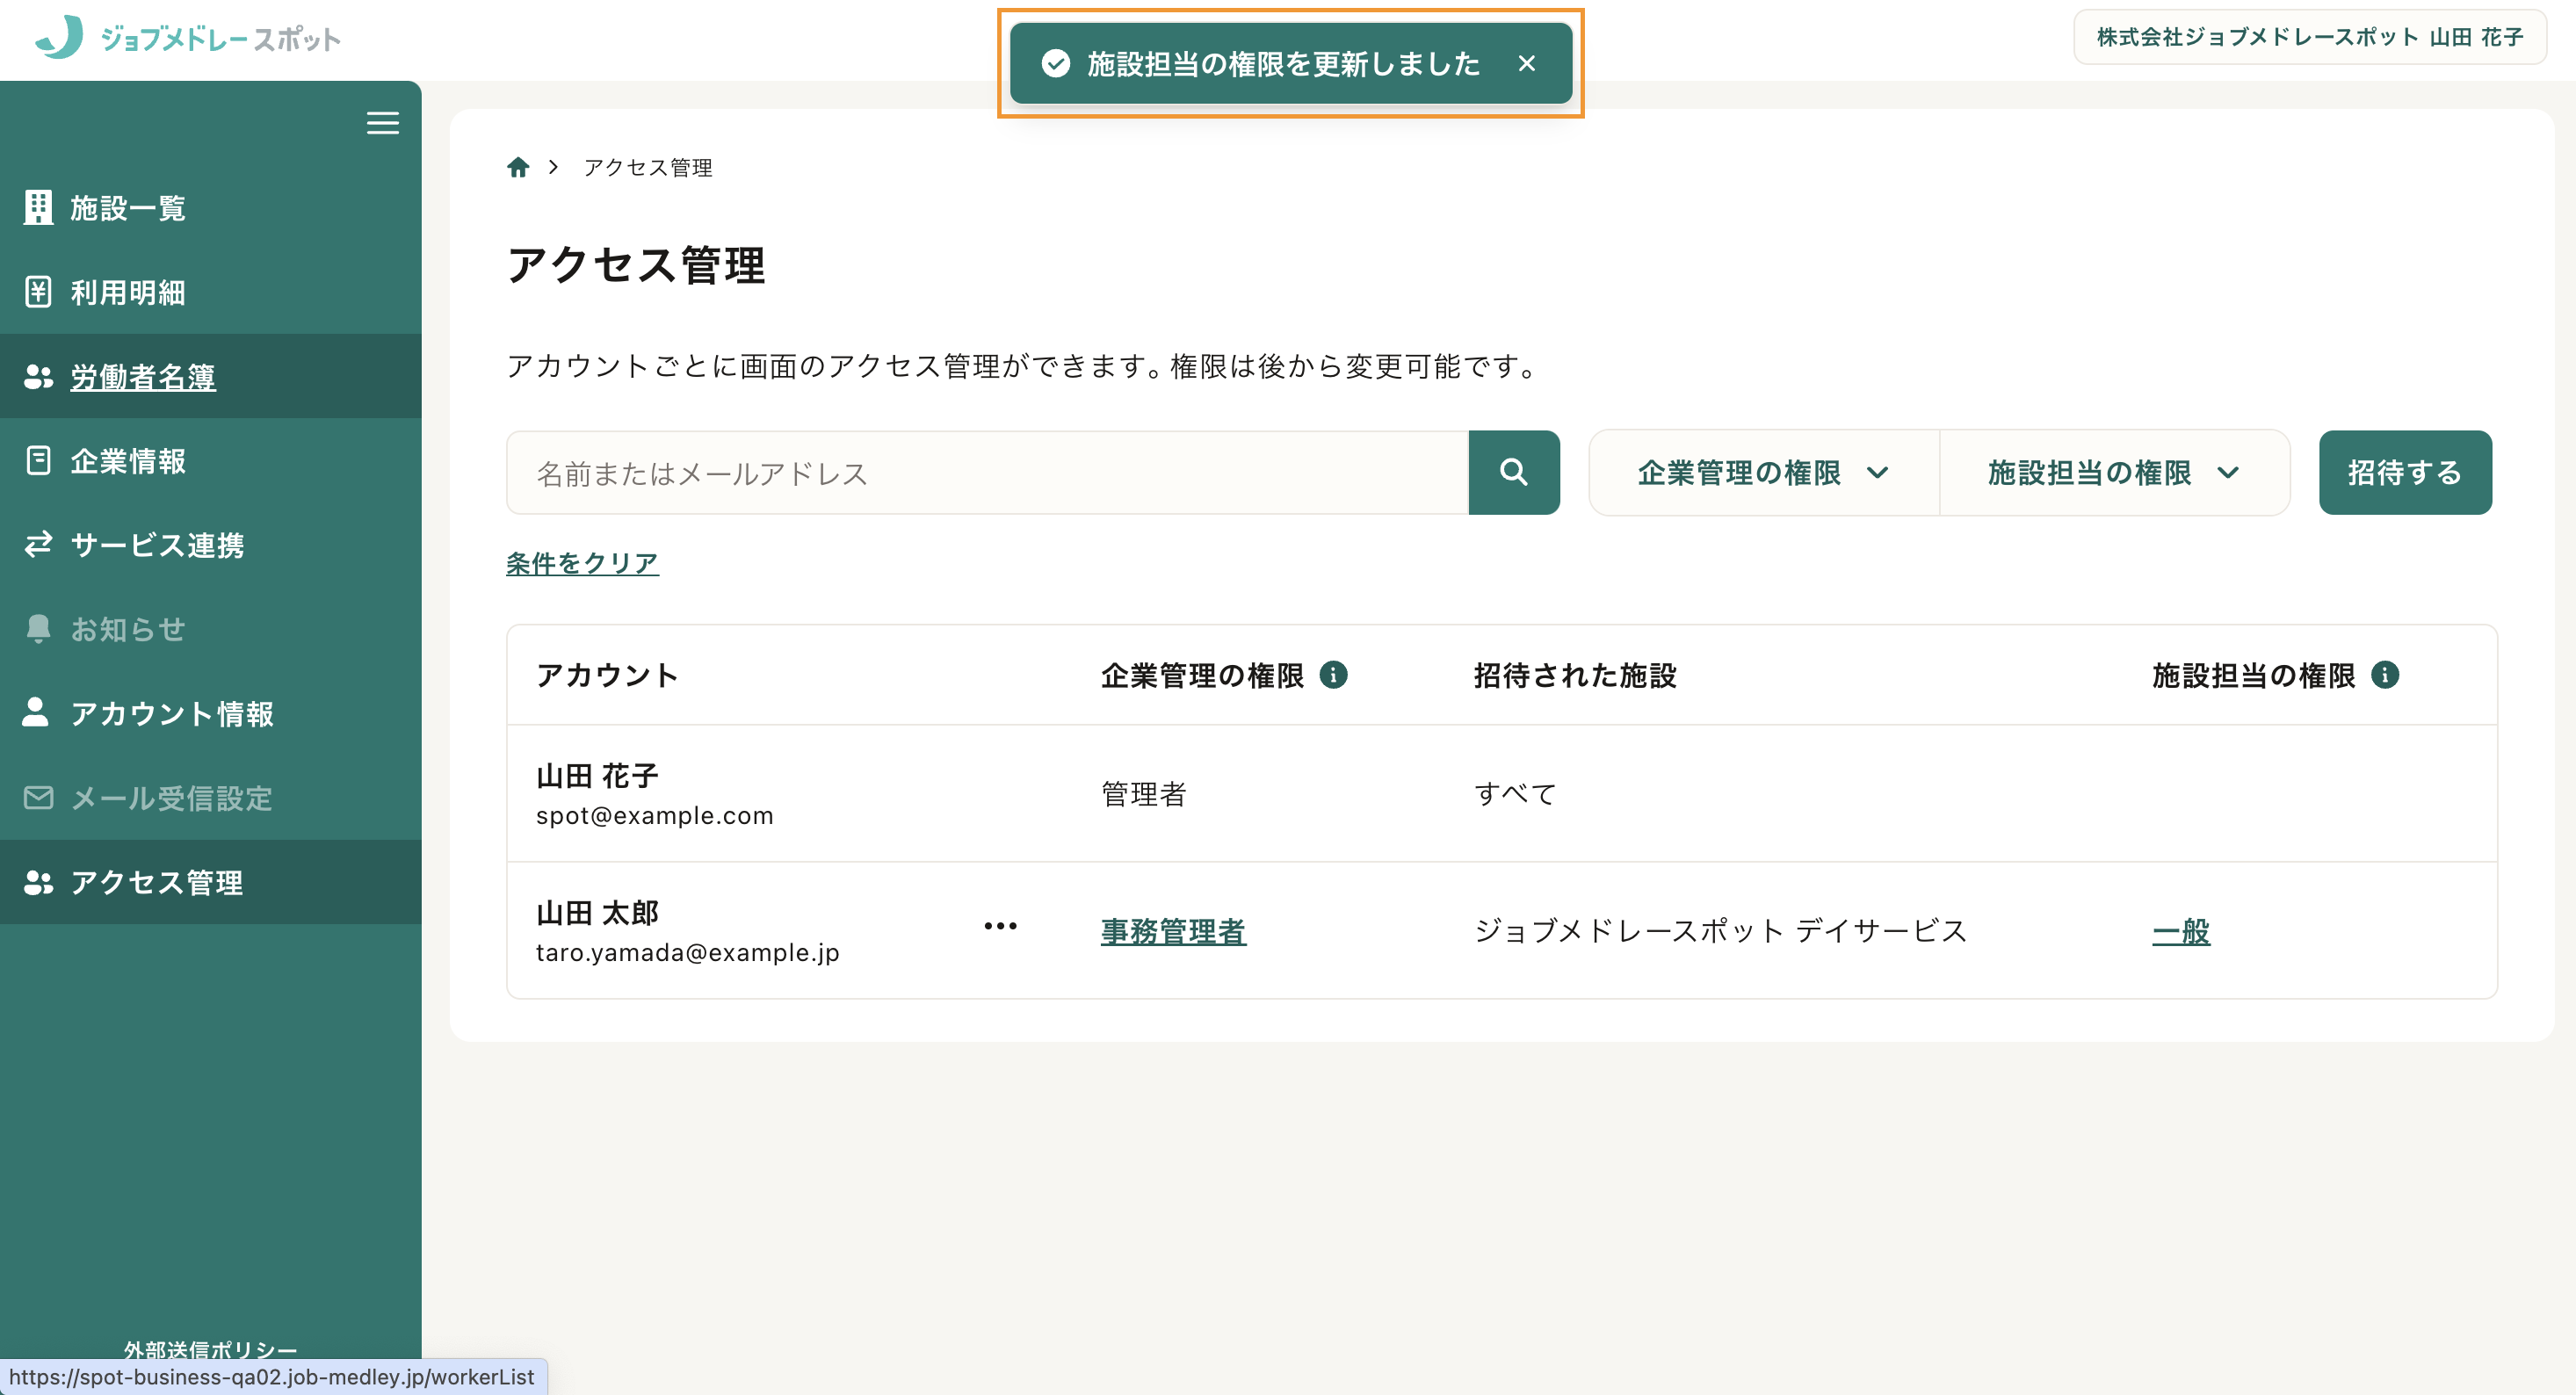
Task: Click the 招待する button
Action: tap(2405, 473)
